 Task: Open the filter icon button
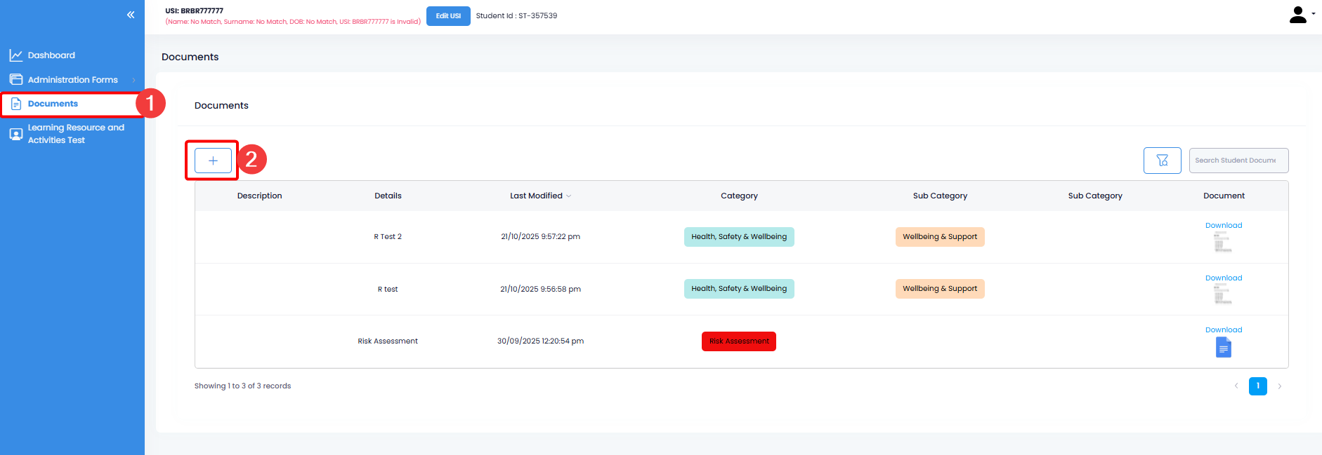(1162, 161)
